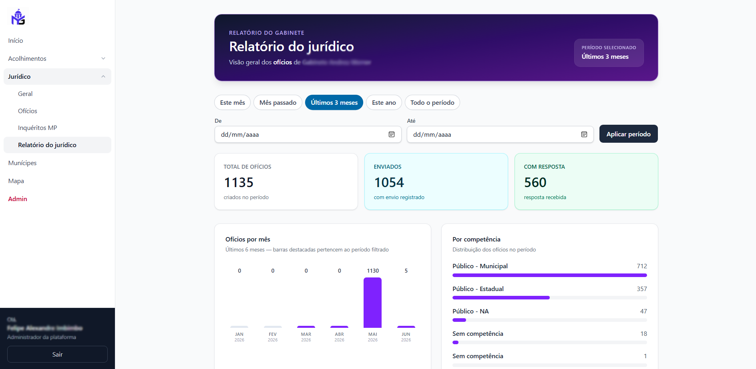Click 'Por competência' panel title
756x369 pixels.
click(x=477, y=239)
